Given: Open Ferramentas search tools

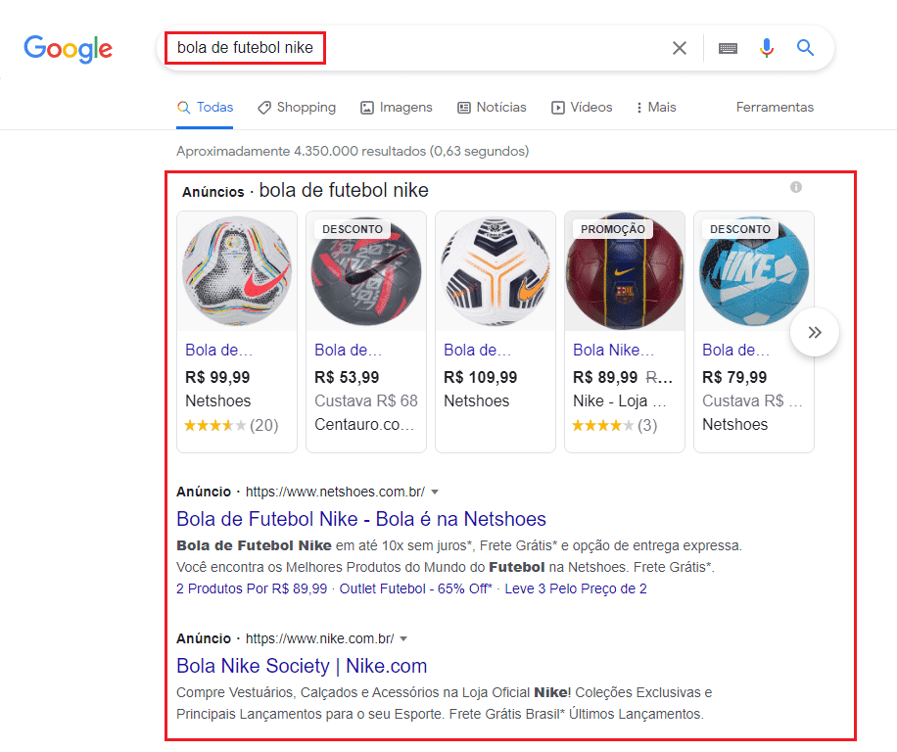Looking at the screenshot, I should pos(775,107).
